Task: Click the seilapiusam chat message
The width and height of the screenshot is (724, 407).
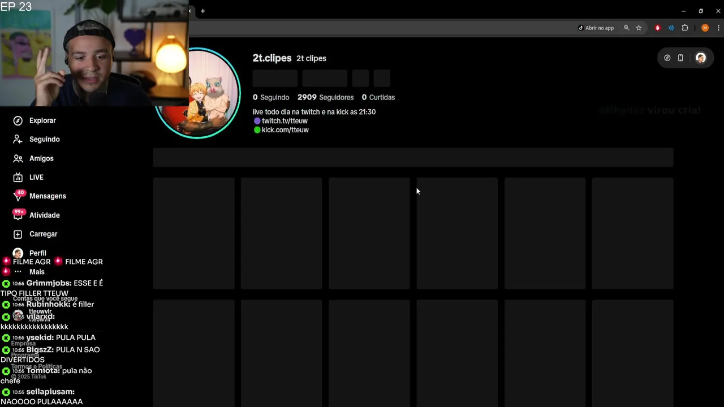Action: coord(42,397)
